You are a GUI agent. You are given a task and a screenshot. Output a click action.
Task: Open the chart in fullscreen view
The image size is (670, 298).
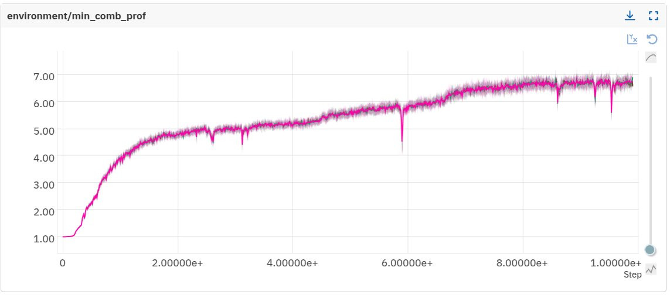click(653, 16)
